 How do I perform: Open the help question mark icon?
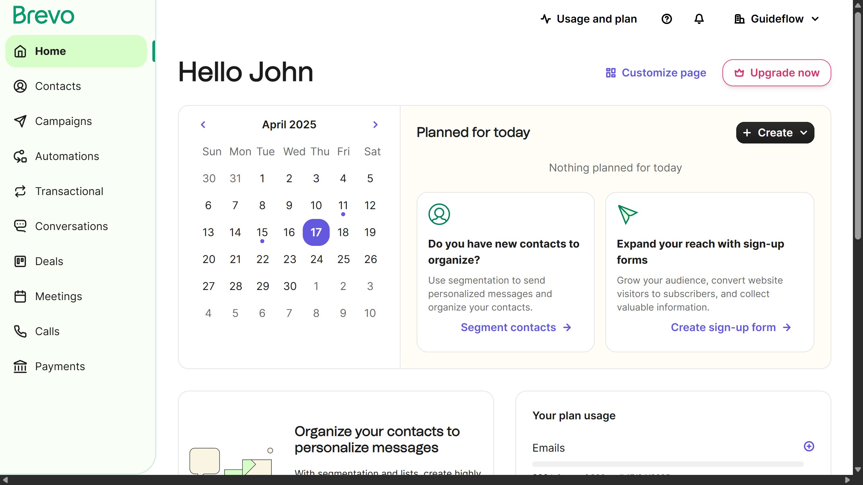click(666, 19)
